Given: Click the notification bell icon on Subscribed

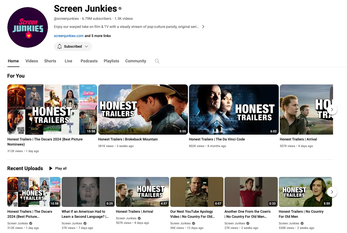Looking at the screenshot, I should click(x=60, y=46).
